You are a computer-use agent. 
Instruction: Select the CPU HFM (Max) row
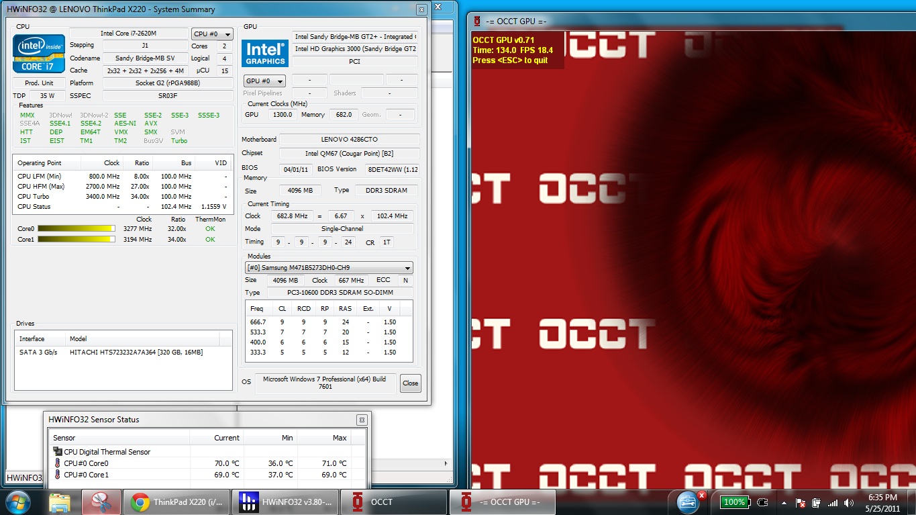point(123,187)
